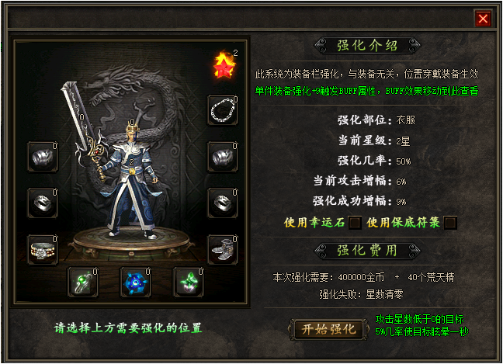Image resolution: width=503 pixels, height=364 pixels.
Task: Select the character's helmet crown
Action: (131, 127)
